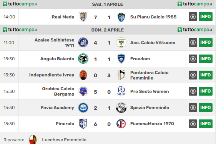Click the arrow icon for Pinerolo match
216x144 pixels.
tap(193, 124)
